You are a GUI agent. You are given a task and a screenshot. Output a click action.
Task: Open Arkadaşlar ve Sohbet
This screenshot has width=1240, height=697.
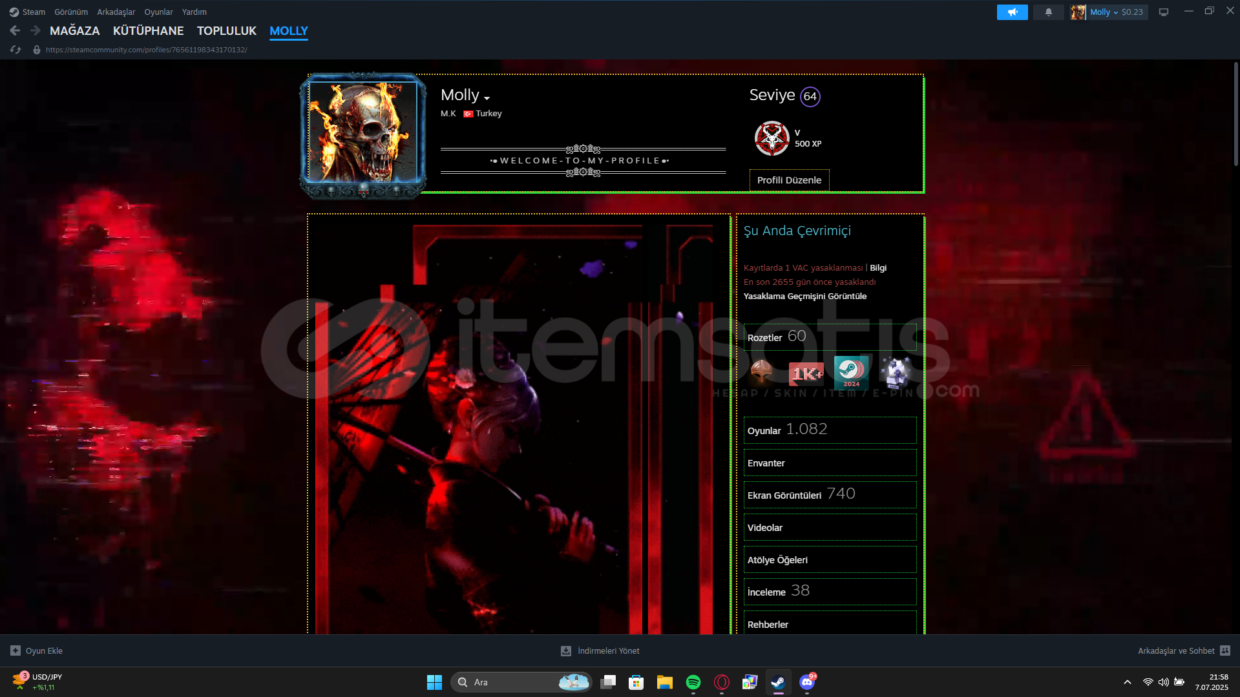pos(1176,650)
